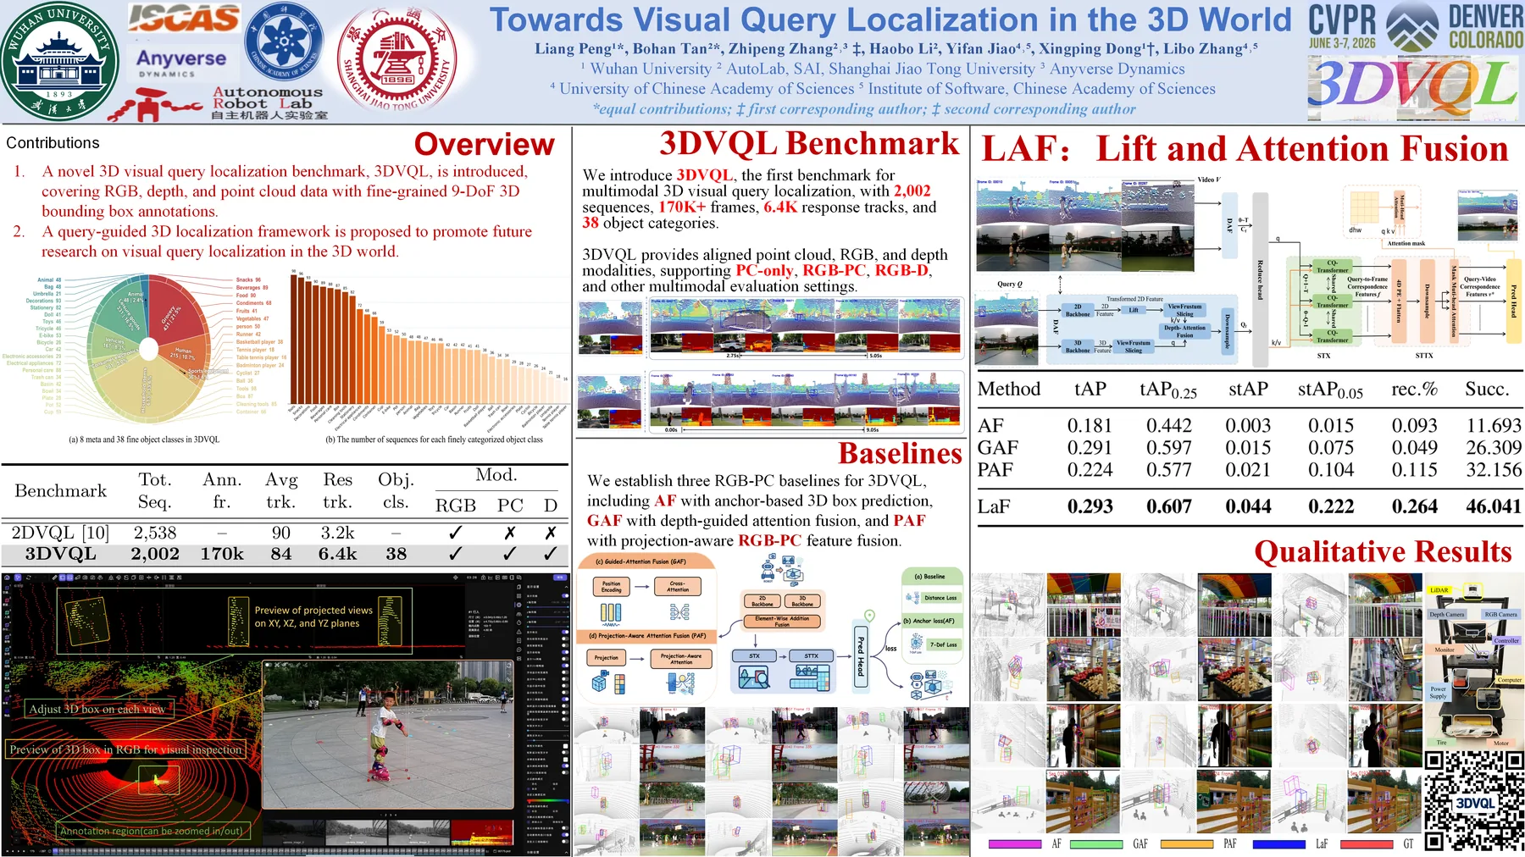Screen dimensions: 1525x857
Task: Click the 'LAF: Lift and Attention Fusion' heading
Action: point(1245,149)
